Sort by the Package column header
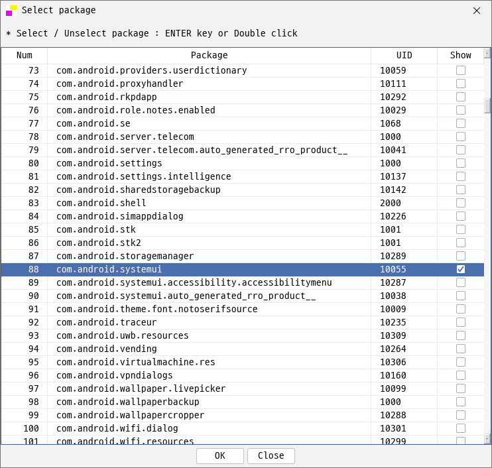The height and width of the screenshot is (468, 492). [x=210, y=56]
